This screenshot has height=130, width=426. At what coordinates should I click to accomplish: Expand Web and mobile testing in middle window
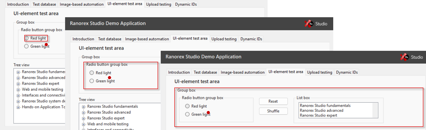click(84, 124)
